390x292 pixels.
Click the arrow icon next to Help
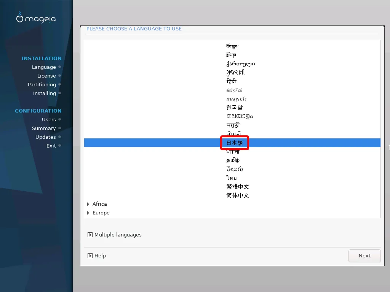pos(90,256)
